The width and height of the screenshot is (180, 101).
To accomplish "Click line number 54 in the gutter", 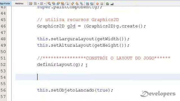I will pyautogui.click(x=3, y=77).
